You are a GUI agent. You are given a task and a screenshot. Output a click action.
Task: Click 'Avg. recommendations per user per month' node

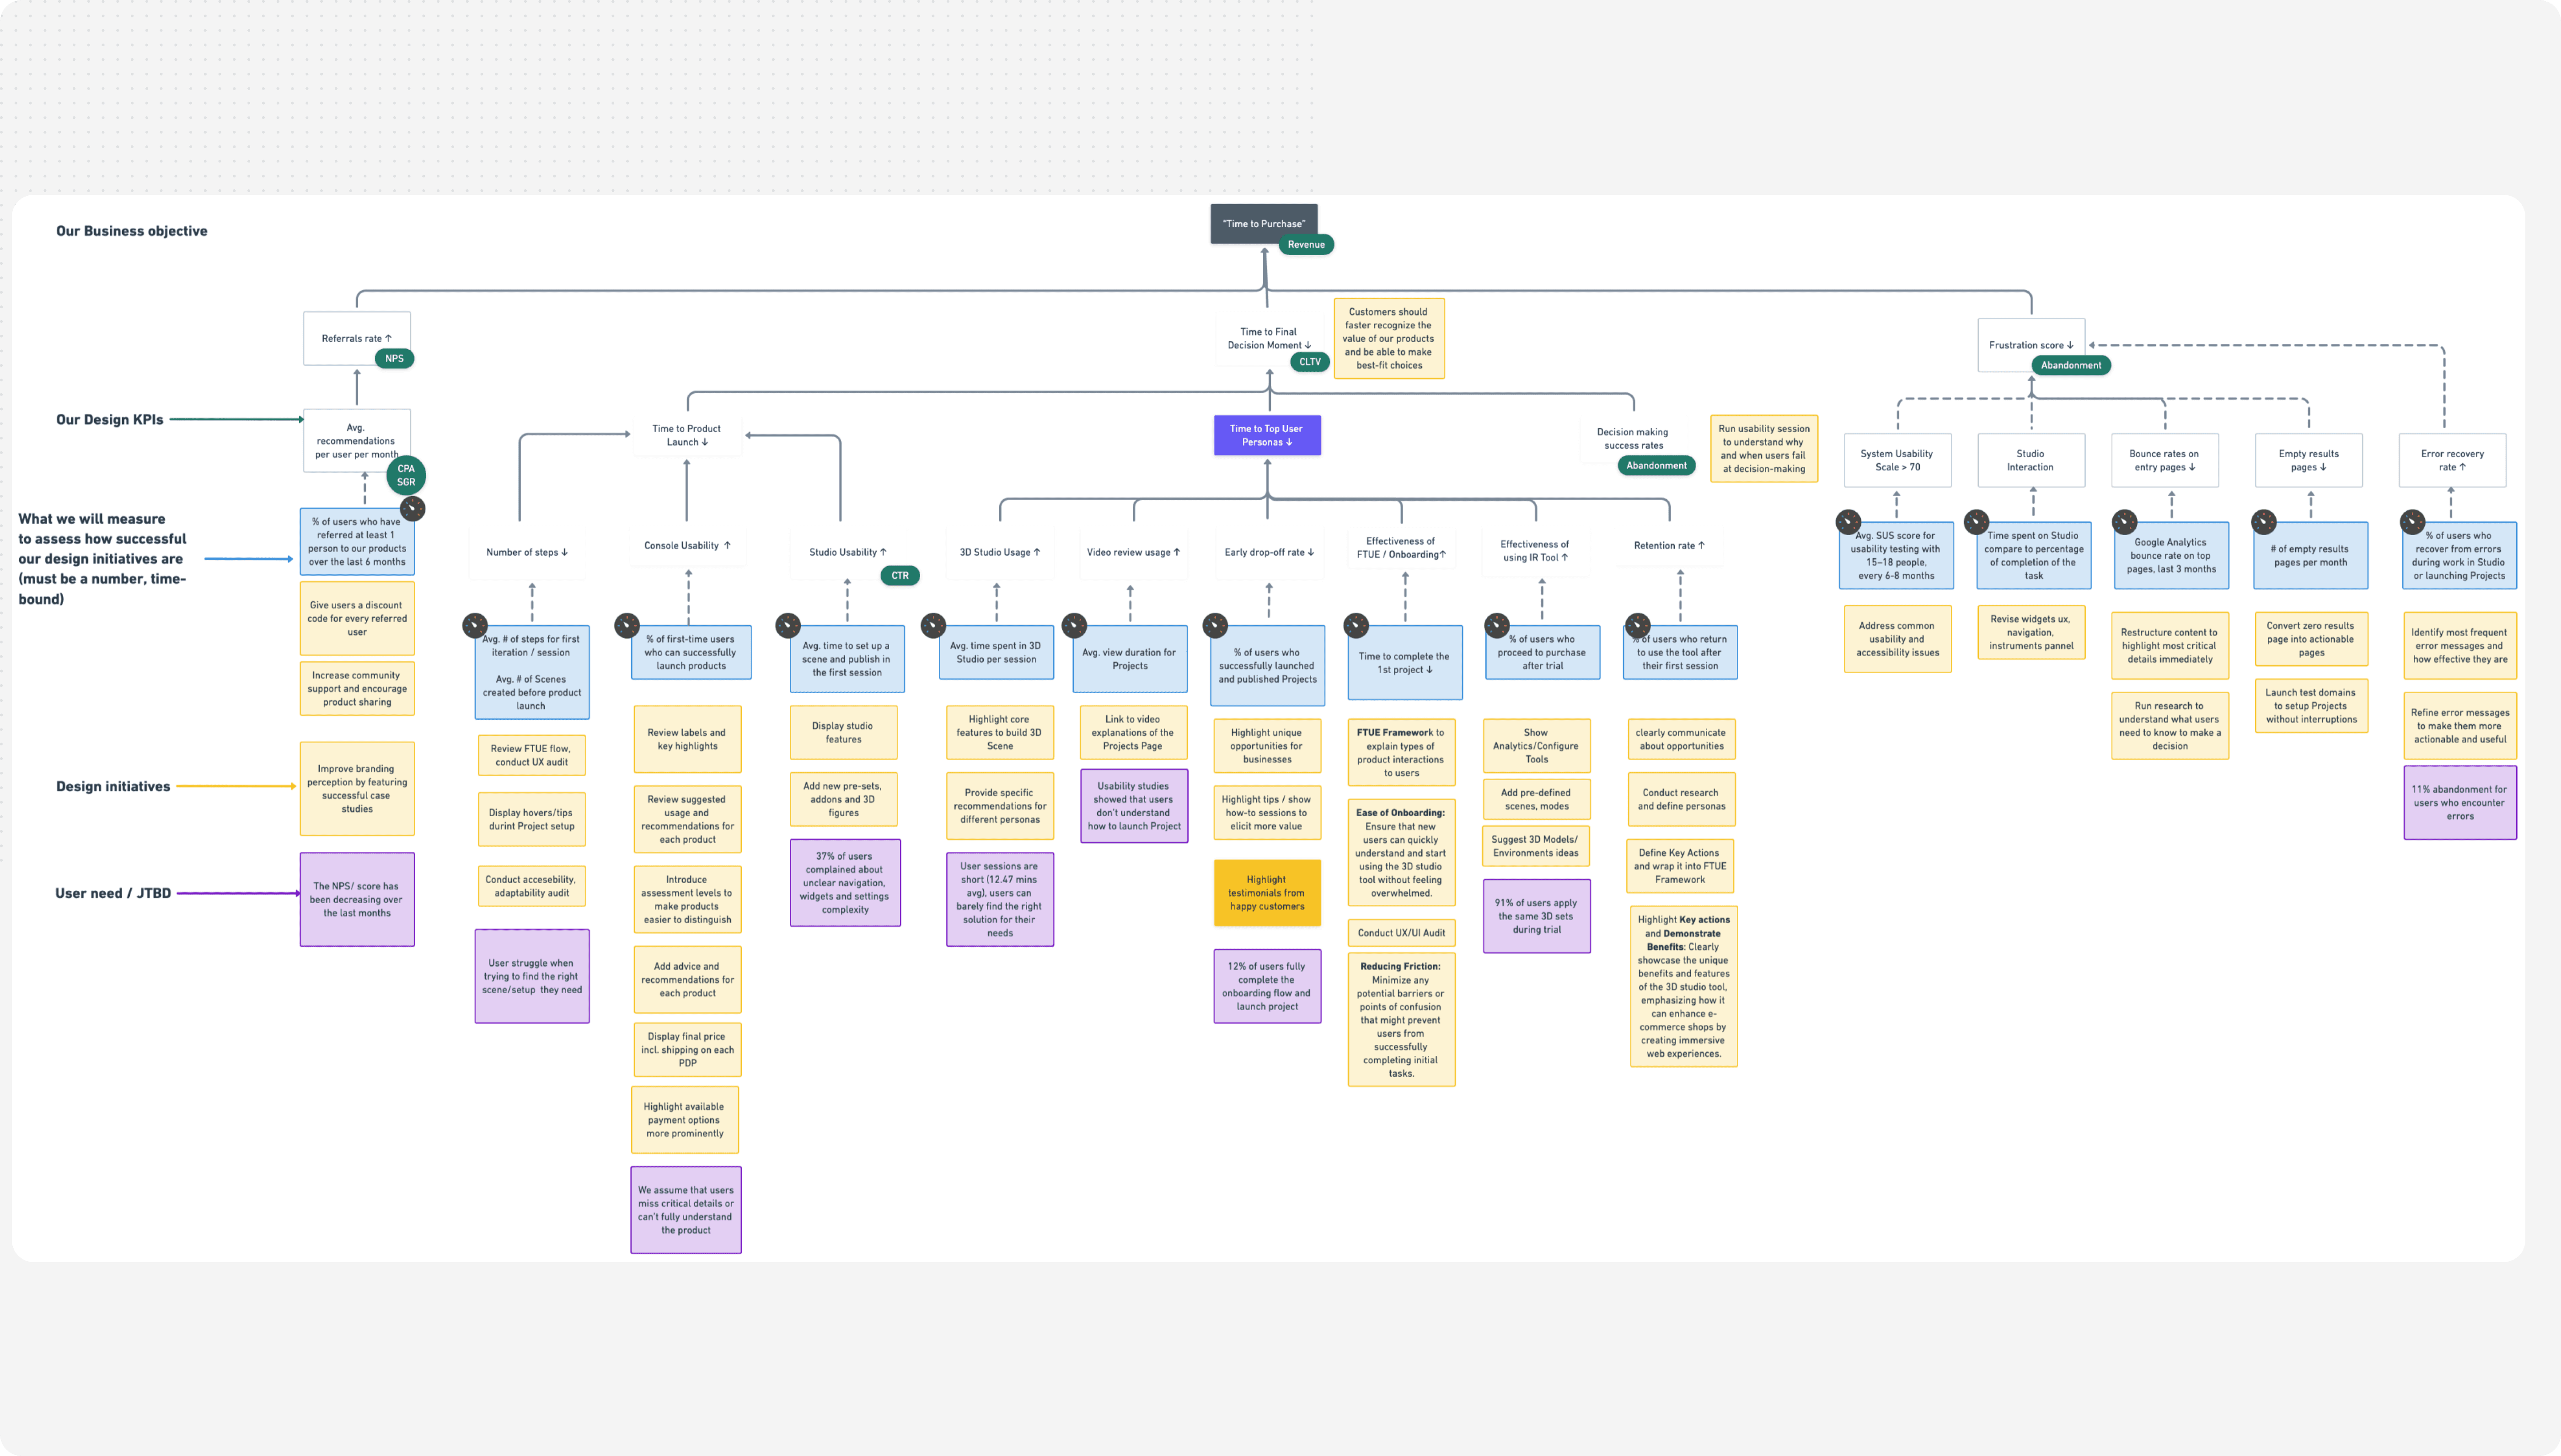tap(357, 441)
